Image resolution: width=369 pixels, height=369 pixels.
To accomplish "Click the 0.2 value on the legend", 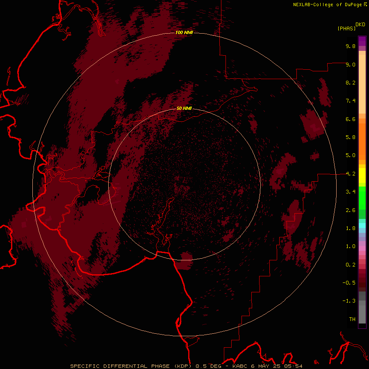I will (351, 265).
